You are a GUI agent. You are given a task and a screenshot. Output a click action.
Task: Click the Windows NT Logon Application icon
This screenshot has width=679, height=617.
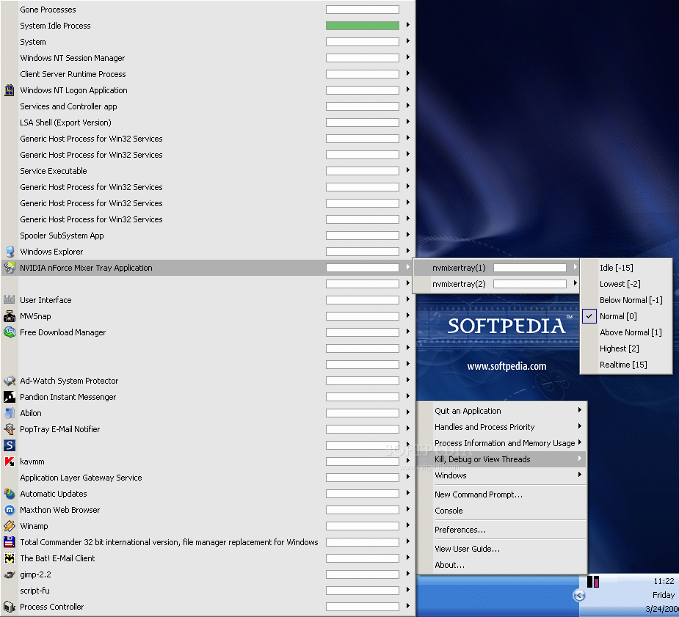point(9,90)
